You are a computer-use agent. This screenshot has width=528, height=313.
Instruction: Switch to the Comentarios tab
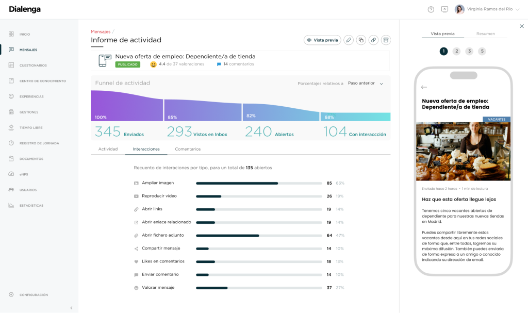point(188,149)
